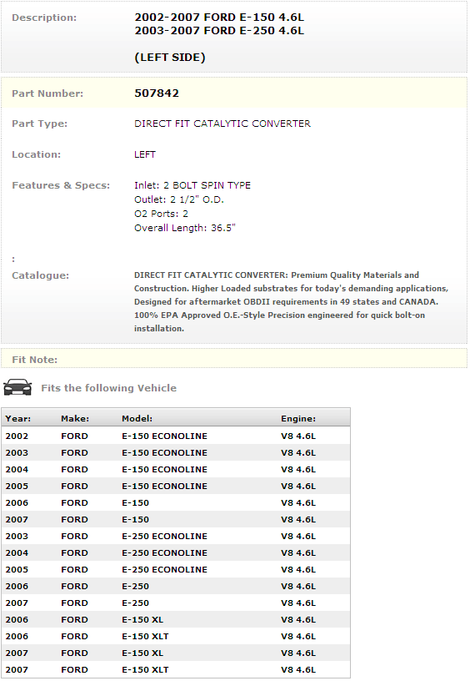Image resolution: width=475 pixels, height=686 pixels.
Task: Click the 2007 E-250 table row
Action: coord(176,603)
